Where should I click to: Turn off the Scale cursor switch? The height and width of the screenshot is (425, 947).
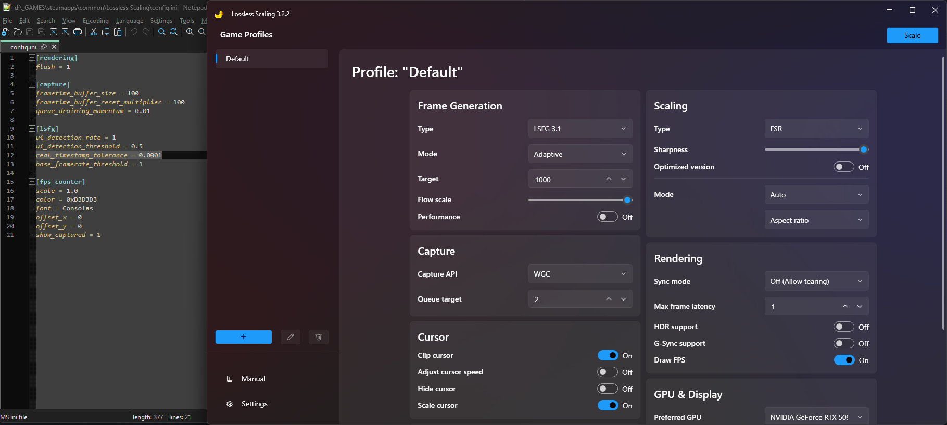pyautogui.click(x=608, y=405)
